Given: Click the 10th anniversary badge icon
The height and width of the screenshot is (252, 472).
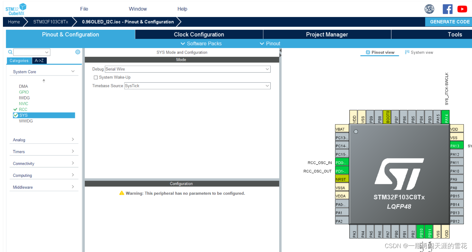Looking at the screenshot, I should [429, 9].
